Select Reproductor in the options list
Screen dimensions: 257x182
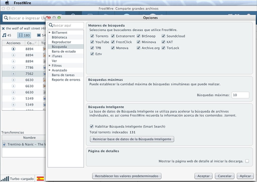tap(66, 42)
